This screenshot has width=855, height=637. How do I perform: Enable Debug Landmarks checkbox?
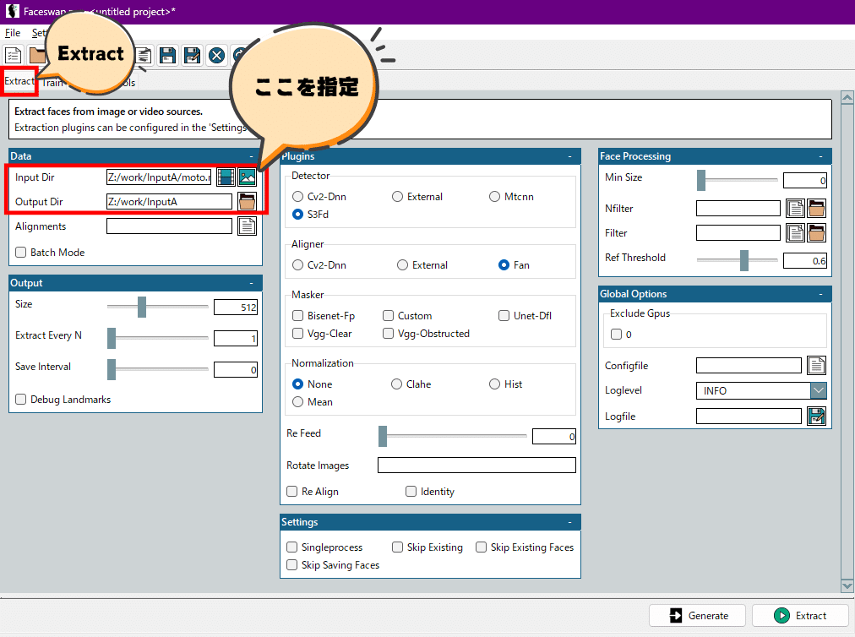pos(21,400)
